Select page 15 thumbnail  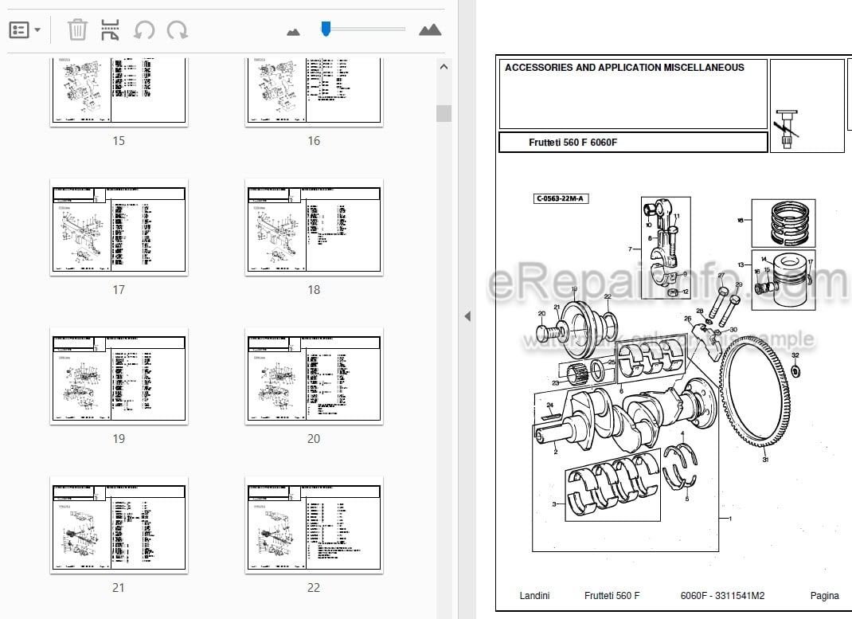[119, 91]
